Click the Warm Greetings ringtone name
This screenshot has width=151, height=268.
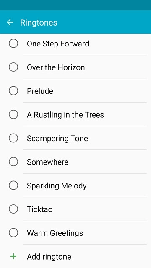[55, 233]
